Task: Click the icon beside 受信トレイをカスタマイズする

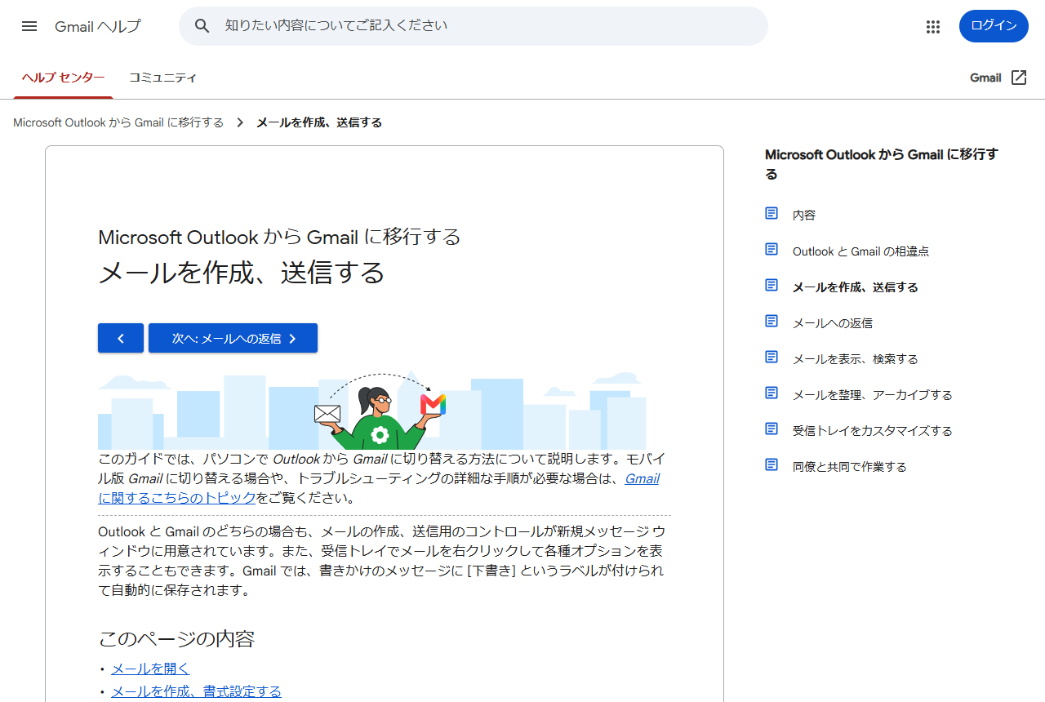Action: (x=772, y=429)
